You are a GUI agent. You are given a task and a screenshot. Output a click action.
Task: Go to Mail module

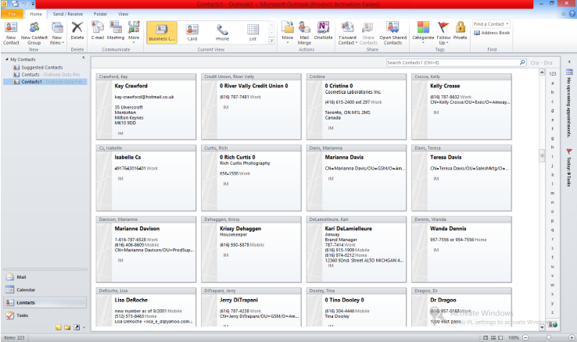[45, 277]
